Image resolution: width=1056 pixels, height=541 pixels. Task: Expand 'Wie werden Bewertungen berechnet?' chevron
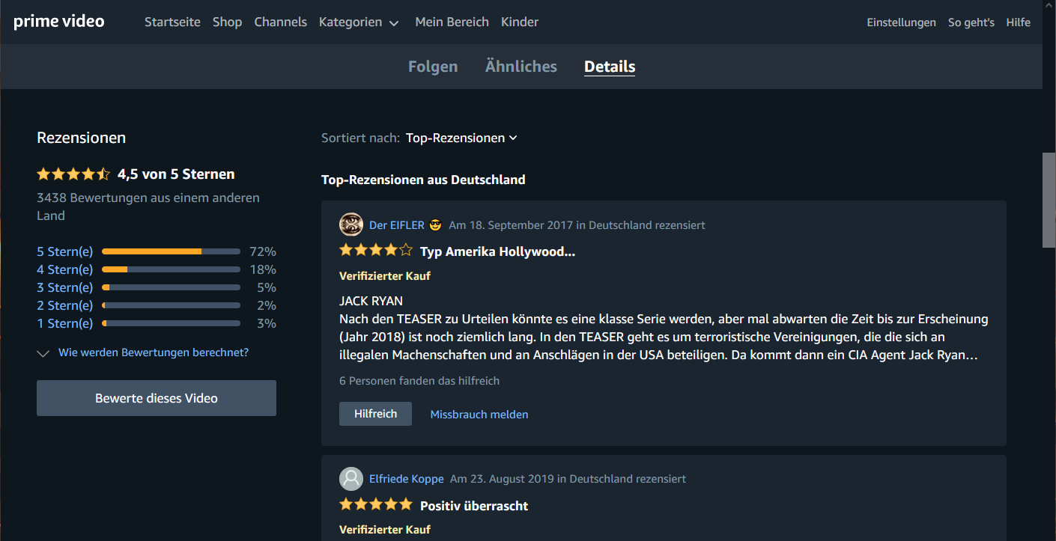(43, 353)
